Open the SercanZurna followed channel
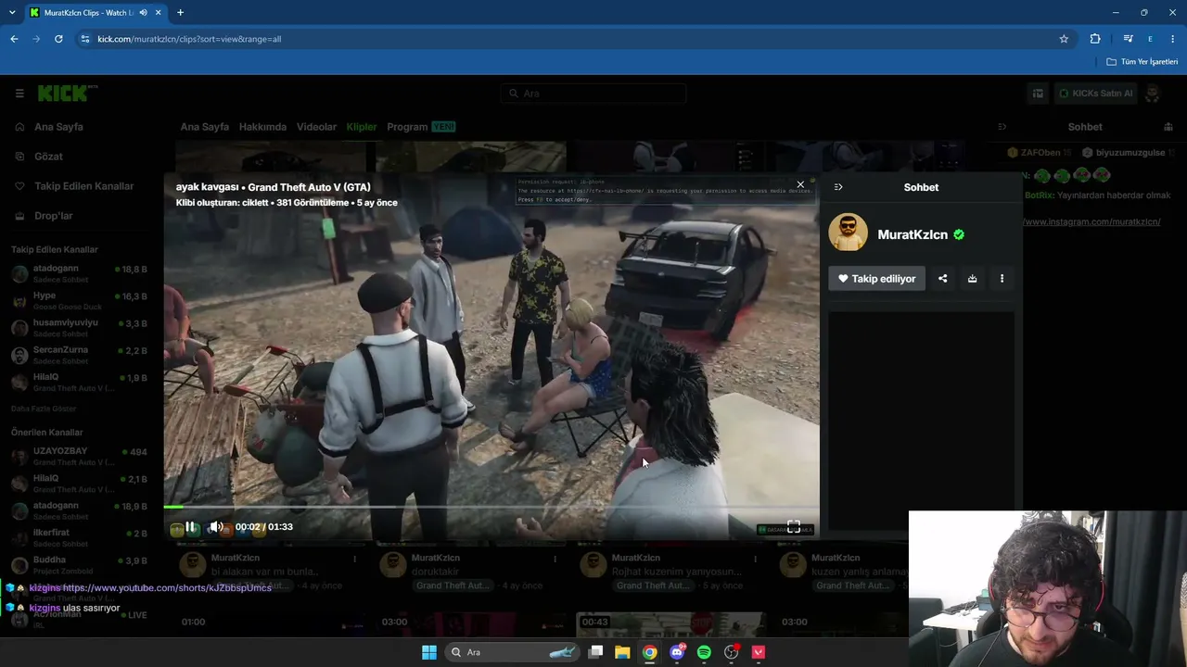Image resolution: width=1187 pixels, height=667 pixels. [79, 355]
